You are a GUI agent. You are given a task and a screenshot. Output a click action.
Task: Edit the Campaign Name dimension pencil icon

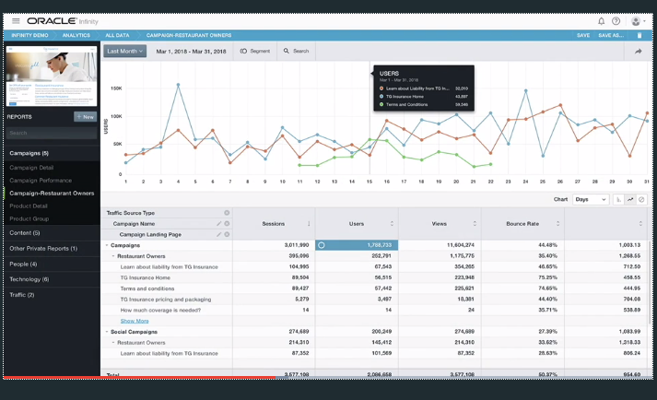coord(218,223)
